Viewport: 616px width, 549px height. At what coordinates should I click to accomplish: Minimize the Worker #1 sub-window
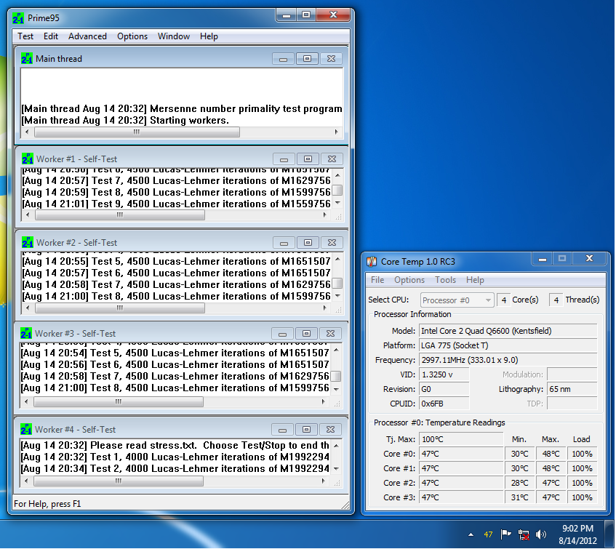click(x=284, y=159)
